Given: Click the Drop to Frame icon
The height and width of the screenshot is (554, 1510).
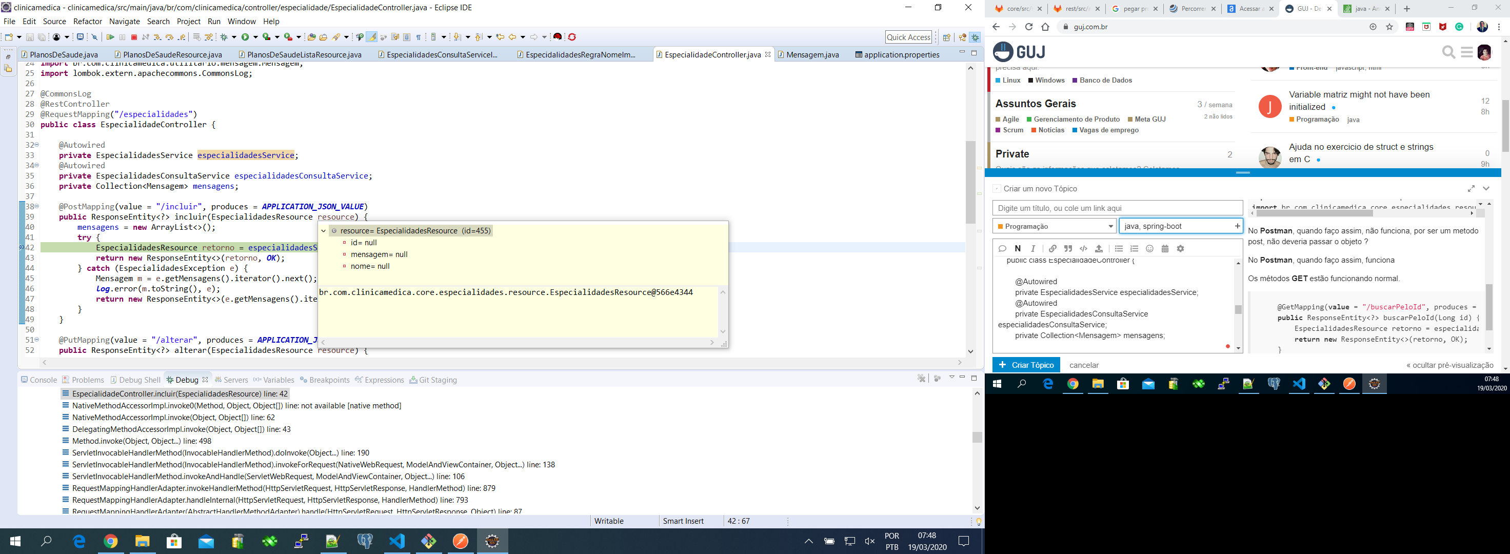Looking at the screenshot, I should [x=196, y=37].
